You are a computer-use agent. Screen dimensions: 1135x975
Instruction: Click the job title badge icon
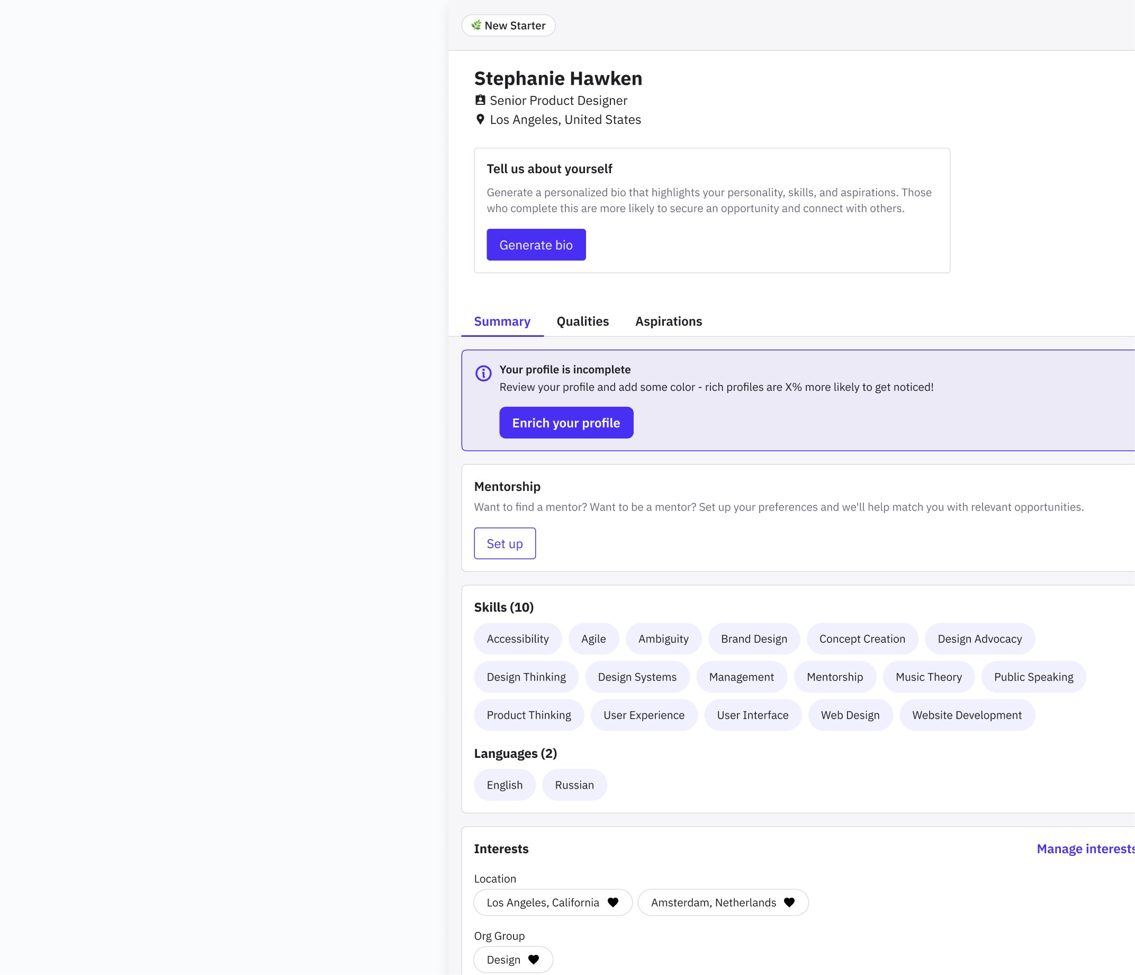(x=480, y=100)
